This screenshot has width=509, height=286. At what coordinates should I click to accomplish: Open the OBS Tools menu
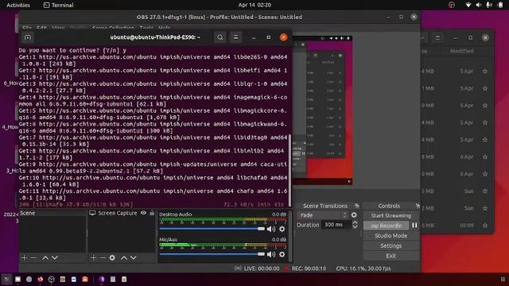[146, 28]
